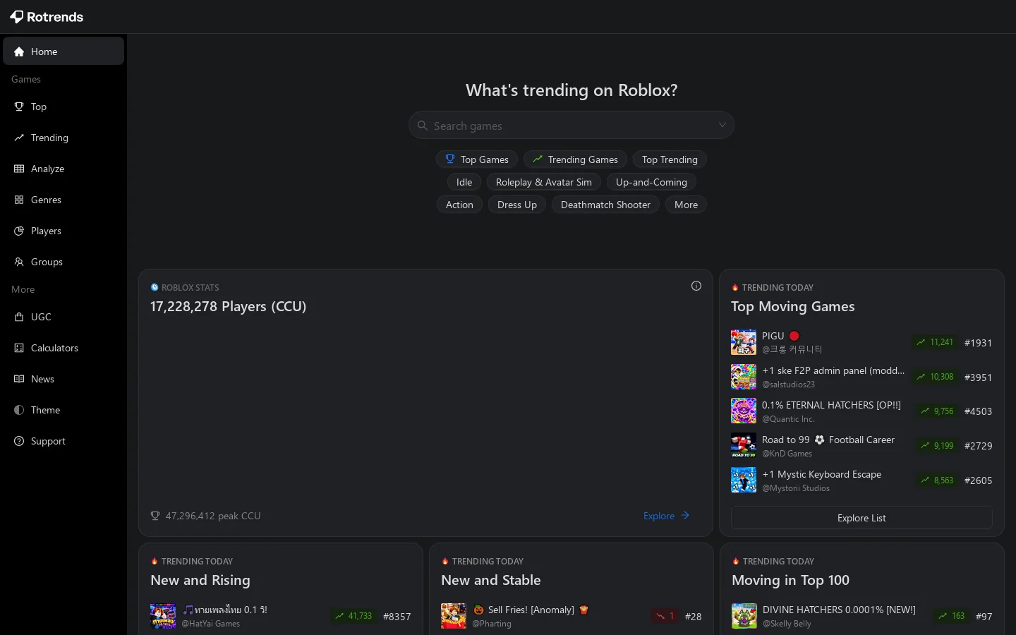This screenshot has height=635, width=1016.
Task: Select the Deathmatch Shooter chip
Action: point(605,205)
